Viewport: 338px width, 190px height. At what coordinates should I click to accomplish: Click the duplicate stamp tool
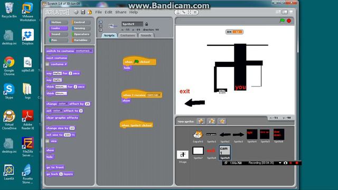click(178, 12)
